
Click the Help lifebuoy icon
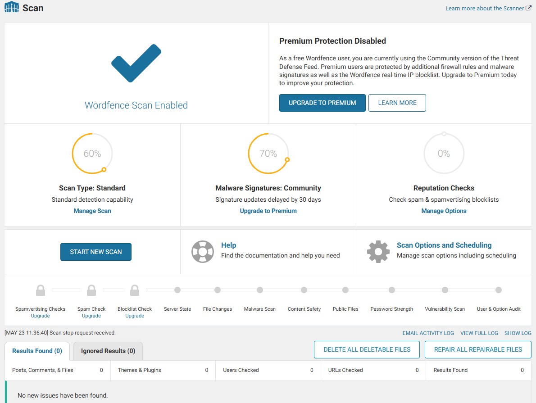(x=202, y=252)
